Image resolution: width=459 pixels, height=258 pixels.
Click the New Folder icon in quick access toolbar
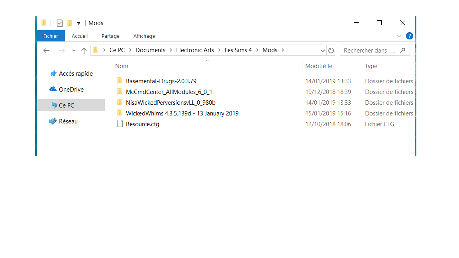tap(70, 23)
